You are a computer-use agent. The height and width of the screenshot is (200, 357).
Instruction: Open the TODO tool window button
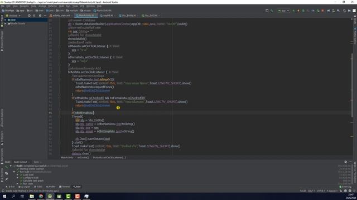click(x=38, y=187)
